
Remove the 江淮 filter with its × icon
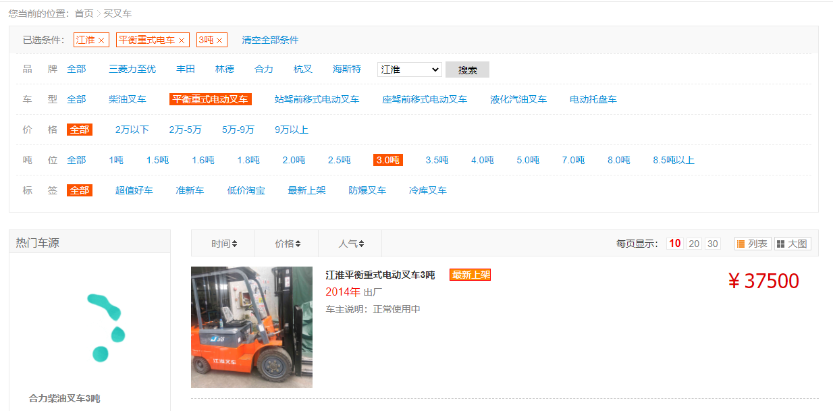point(101,40)
